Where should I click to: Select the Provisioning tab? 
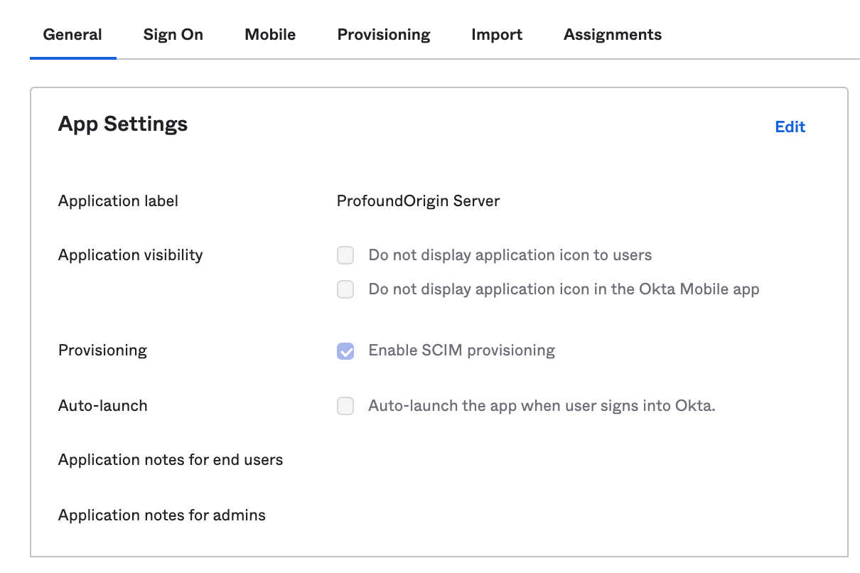click(384, 35)
